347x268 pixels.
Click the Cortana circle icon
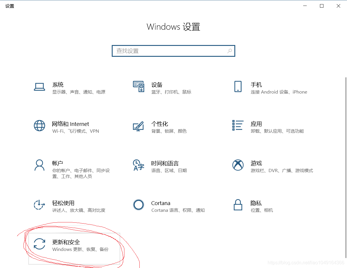pos(139,205)
